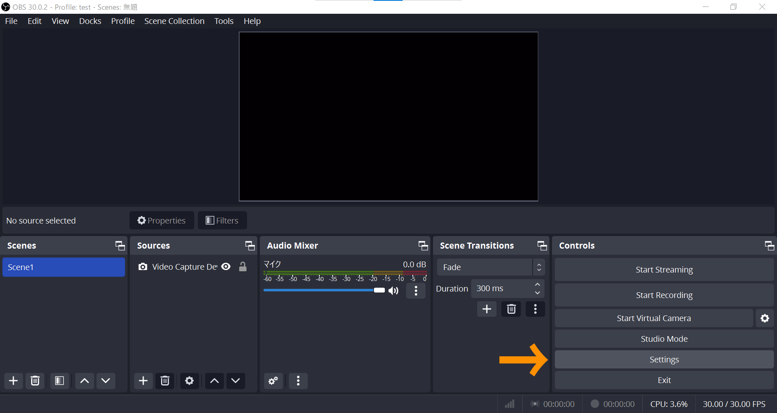This screenshot has width=777, height=413.
Task: Add a scene transition with plus icon
Action: [x=487, y=309]
